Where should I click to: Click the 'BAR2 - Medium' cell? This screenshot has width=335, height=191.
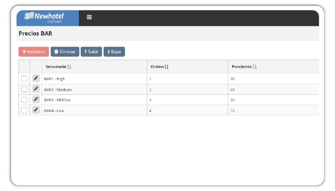coord(94,90)
